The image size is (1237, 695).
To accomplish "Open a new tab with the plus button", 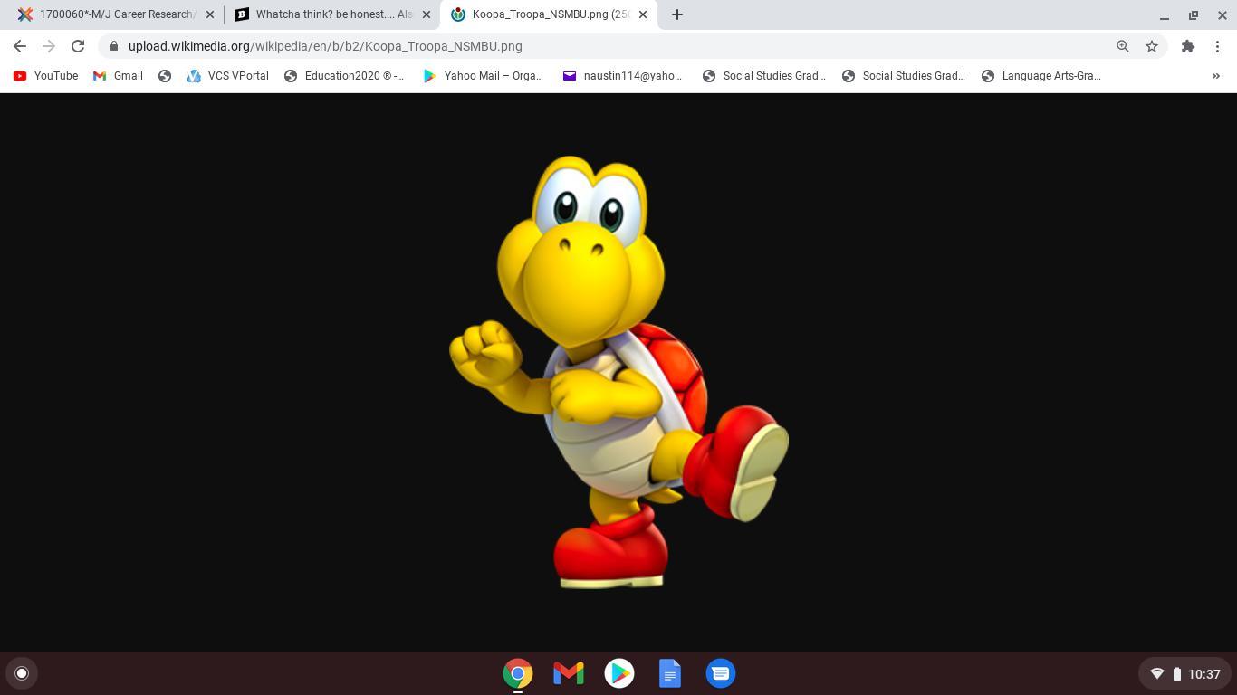I will (x=677, y=14).
